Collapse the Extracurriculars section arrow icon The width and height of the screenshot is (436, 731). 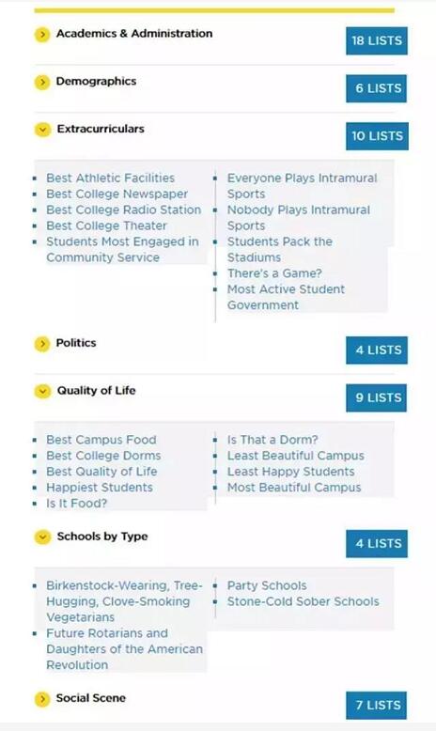42,130
